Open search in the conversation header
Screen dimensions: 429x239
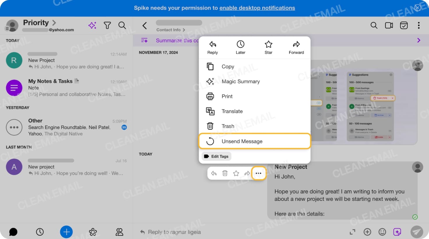point(374,25)
